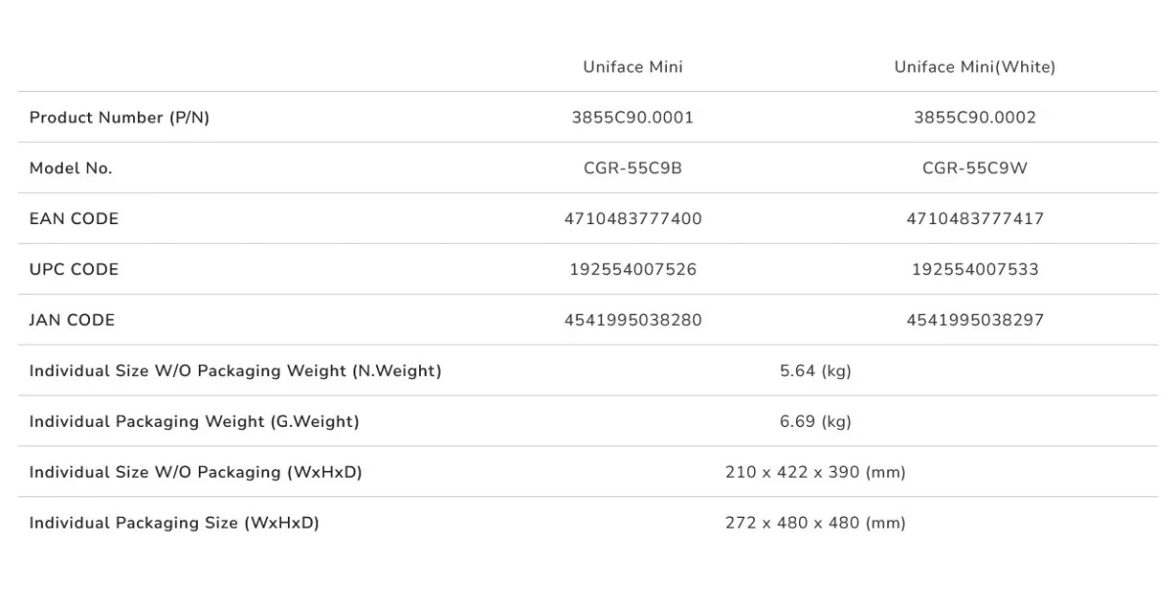This screenshot has width=1175, height=606.
Task: Select product number 3855C90.0002
Action: tap(974, 117)
